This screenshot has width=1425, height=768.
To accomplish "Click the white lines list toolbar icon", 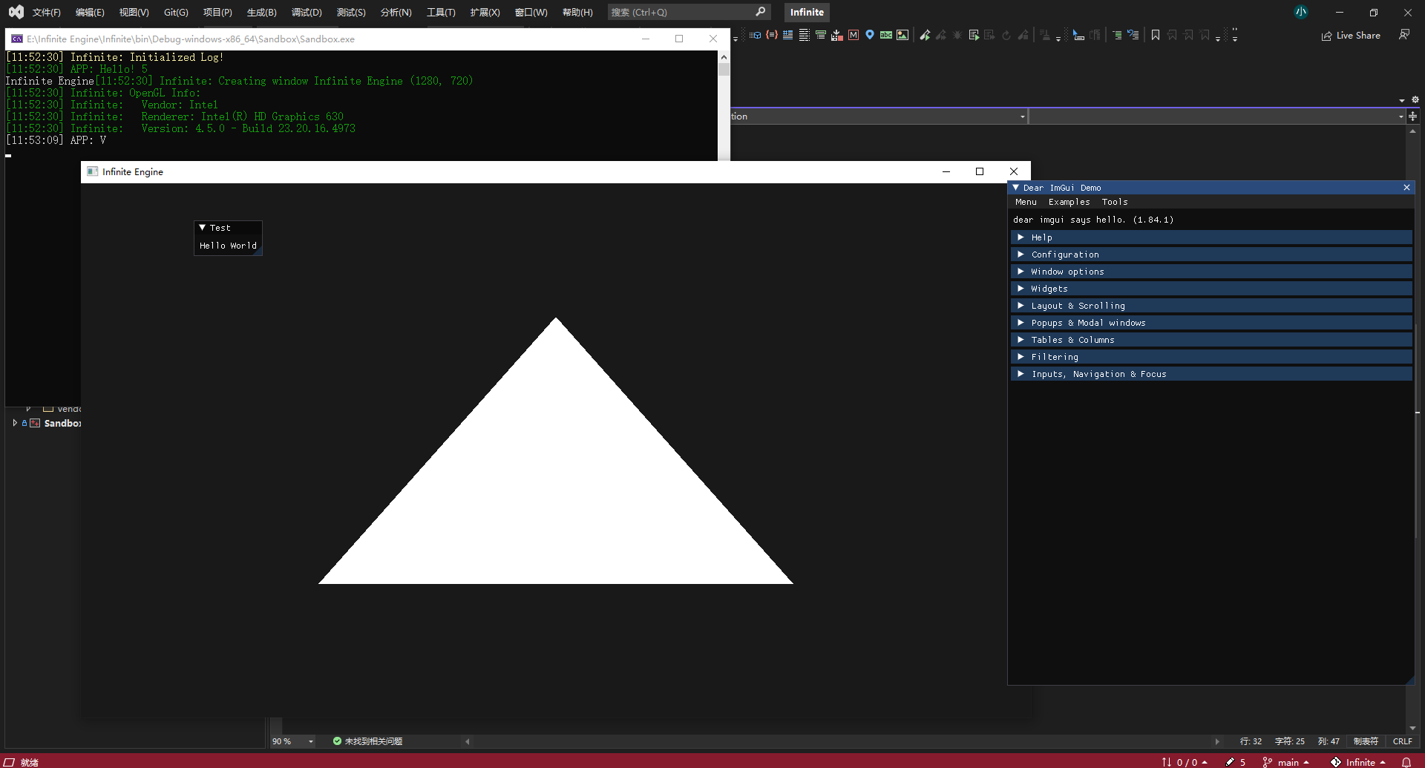I will (x=805, y=35).
